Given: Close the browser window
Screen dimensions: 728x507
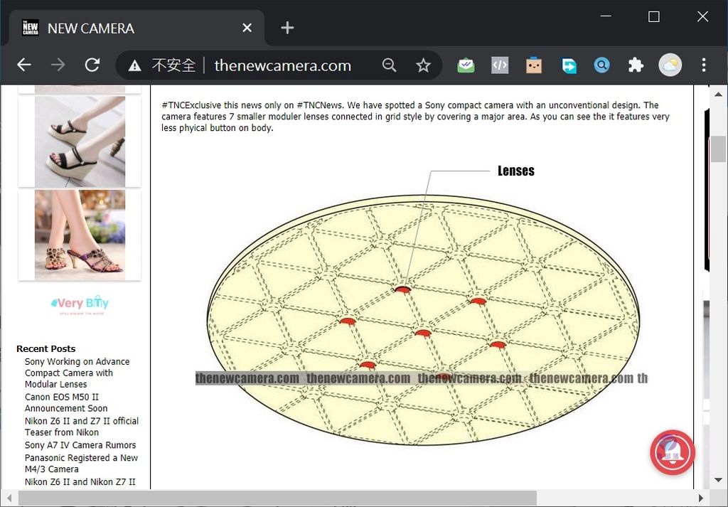Looking at the screenshot, I should pyautogui.click(x=702, y=16).
